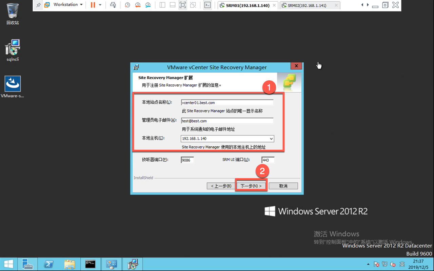
Task: Launch PowerShell from the taskbar
Action: click(48, 264)
